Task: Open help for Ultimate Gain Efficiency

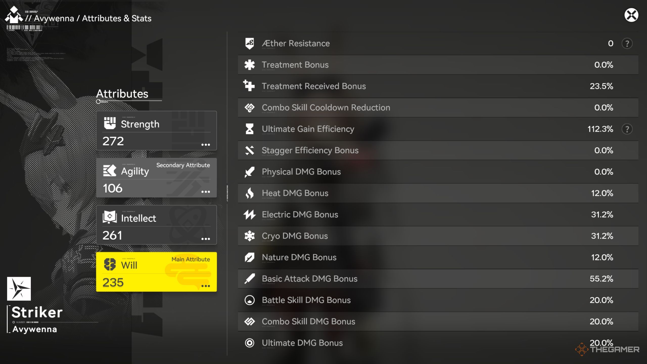Action: pyautogui.click(x=627, y=129)
